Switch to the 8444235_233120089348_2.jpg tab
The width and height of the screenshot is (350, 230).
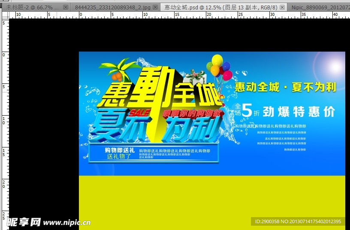click(116, 7)
